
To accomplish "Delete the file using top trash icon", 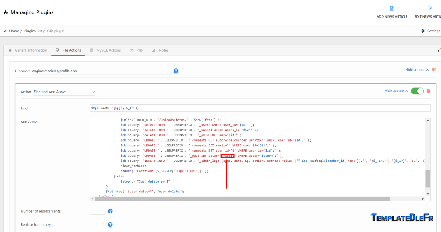I will click(x=434, y=70).
